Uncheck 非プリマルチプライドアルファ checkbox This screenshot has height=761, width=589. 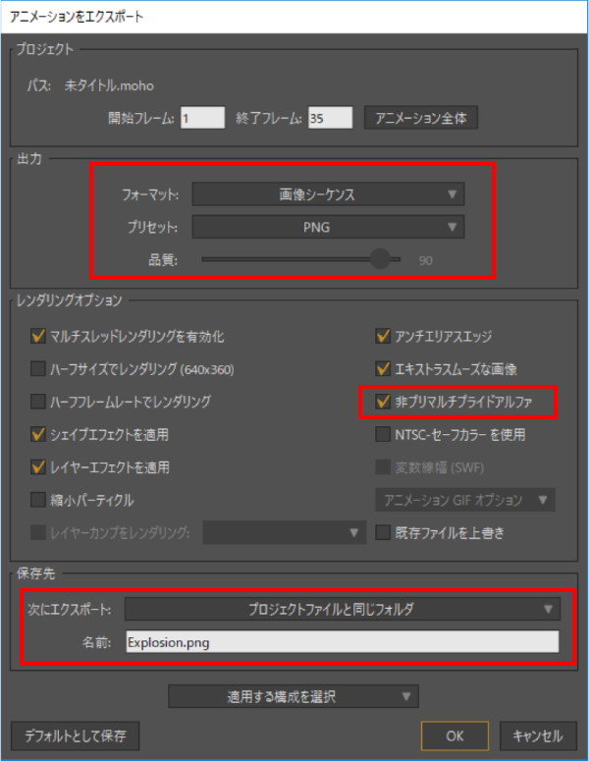click(384, 402)
